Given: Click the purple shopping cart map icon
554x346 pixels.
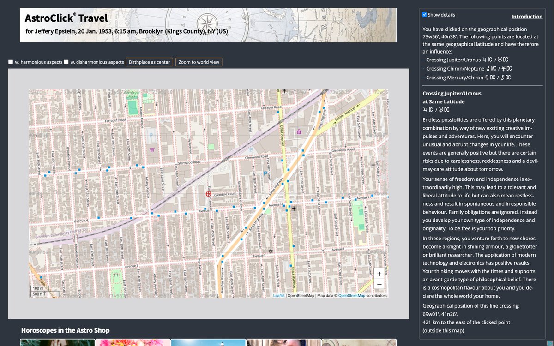Looking at the screenshot, I should [153, 149].
